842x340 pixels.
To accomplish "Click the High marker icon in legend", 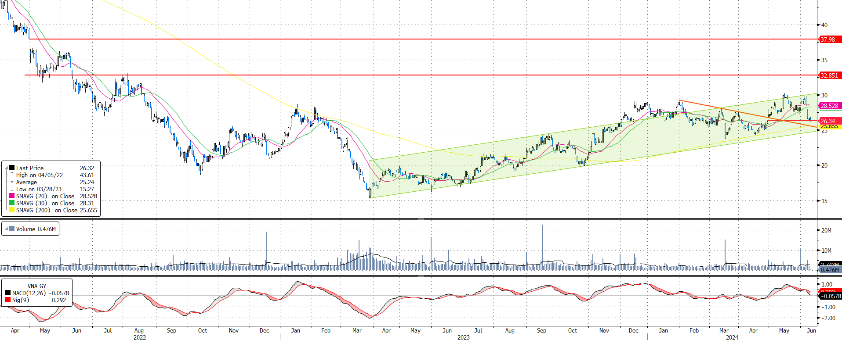I will [x=12, y=175].
